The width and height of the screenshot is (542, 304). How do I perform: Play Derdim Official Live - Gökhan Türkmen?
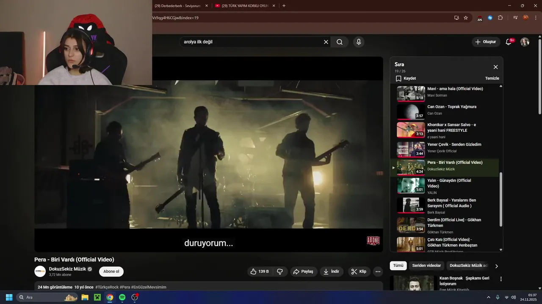(x=445, y=225)
